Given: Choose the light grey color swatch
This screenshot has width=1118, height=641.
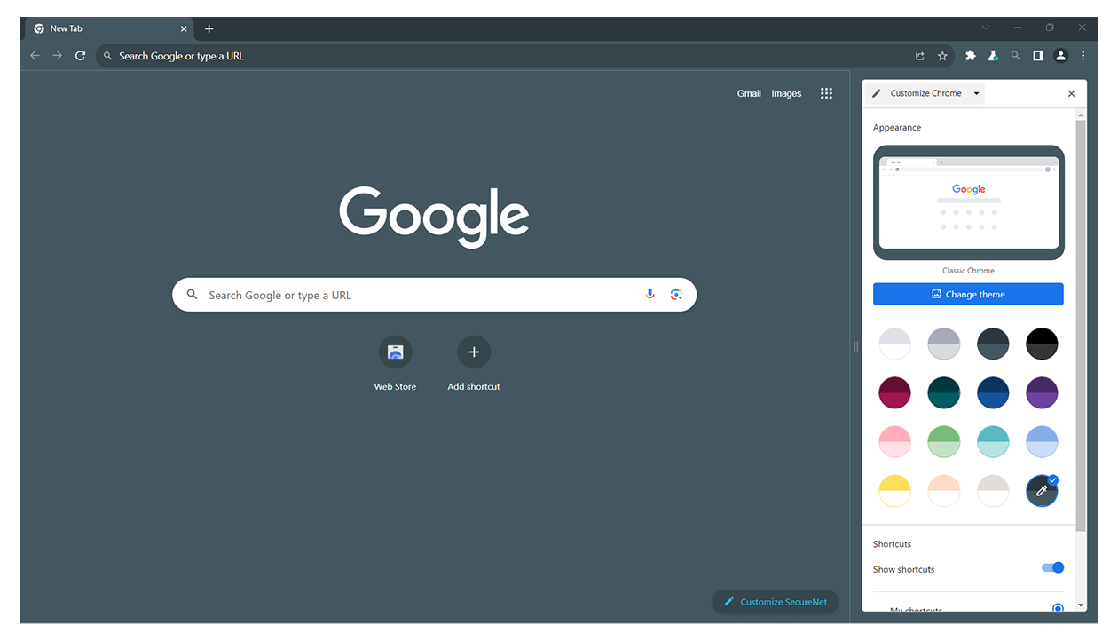Looking at the screenshot, I should [x=944, y=344].
